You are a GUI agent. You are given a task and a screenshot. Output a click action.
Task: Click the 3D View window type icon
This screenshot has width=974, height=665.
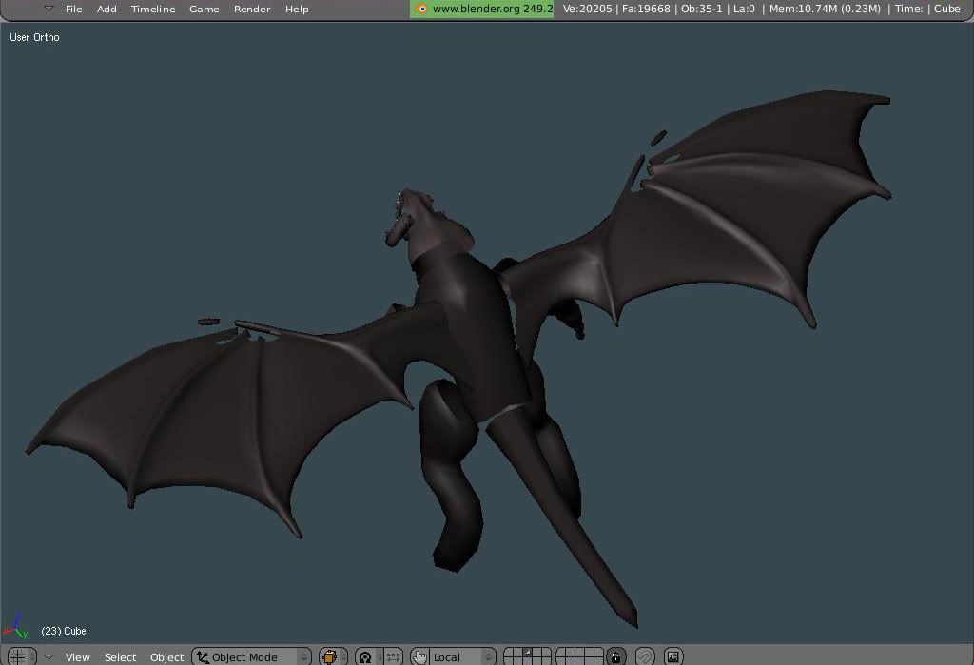[x=17, y=656]
